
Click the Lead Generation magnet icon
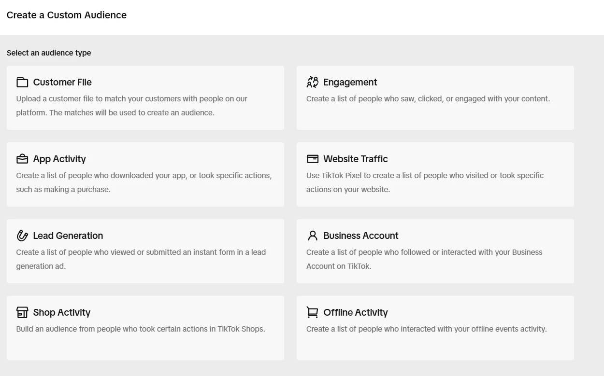point(22,236)
